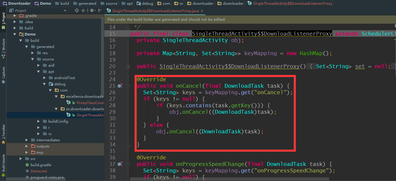
Task: Expand the tmp folder arrow
Action: tap(26, 152)
